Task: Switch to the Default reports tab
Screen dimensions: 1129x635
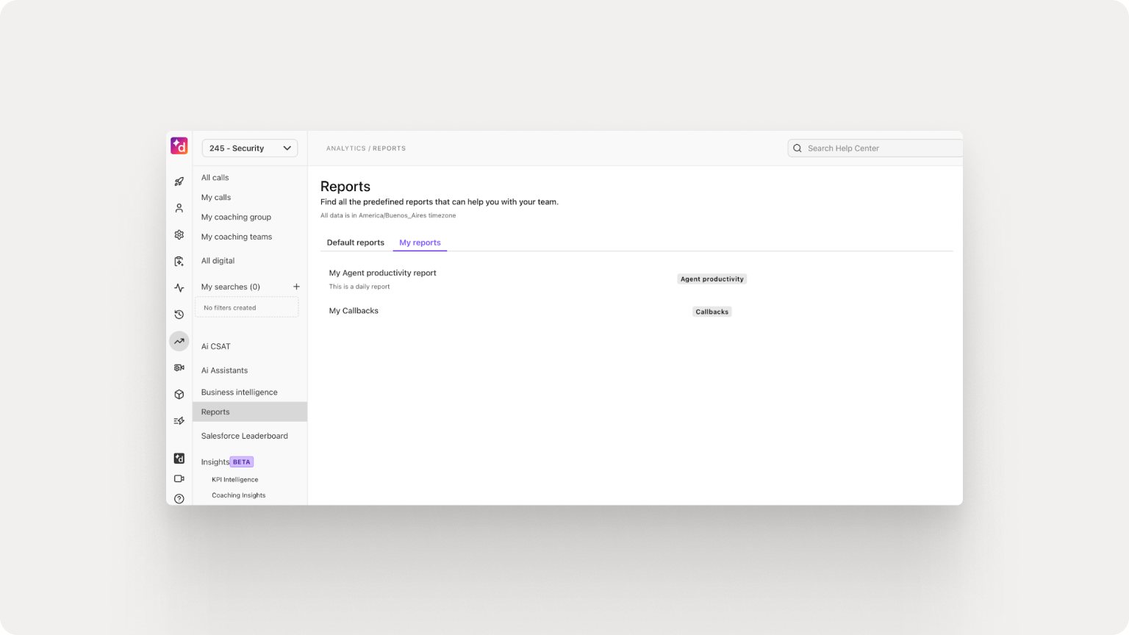Action: [355, 242]
